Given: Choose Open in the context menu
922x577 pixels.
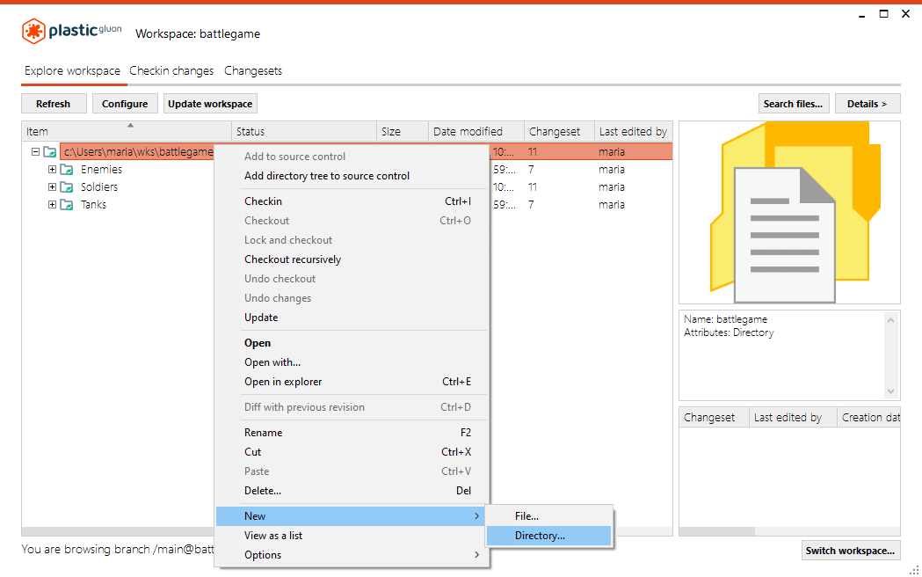Looking at the screenshot, I should coord(352,343).
